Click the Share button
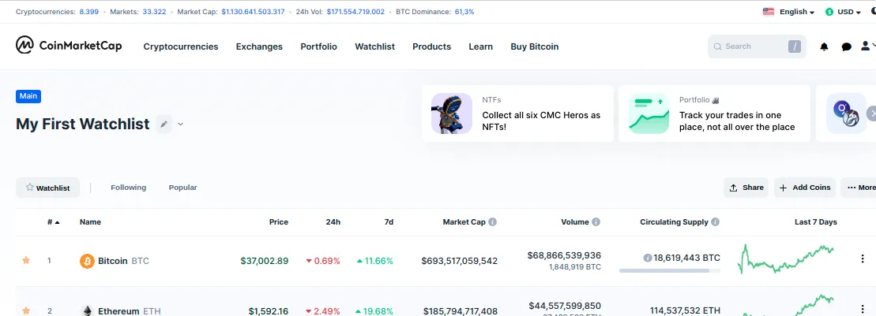This screenshot has height=316, width=876. click(x=746, y=188)
